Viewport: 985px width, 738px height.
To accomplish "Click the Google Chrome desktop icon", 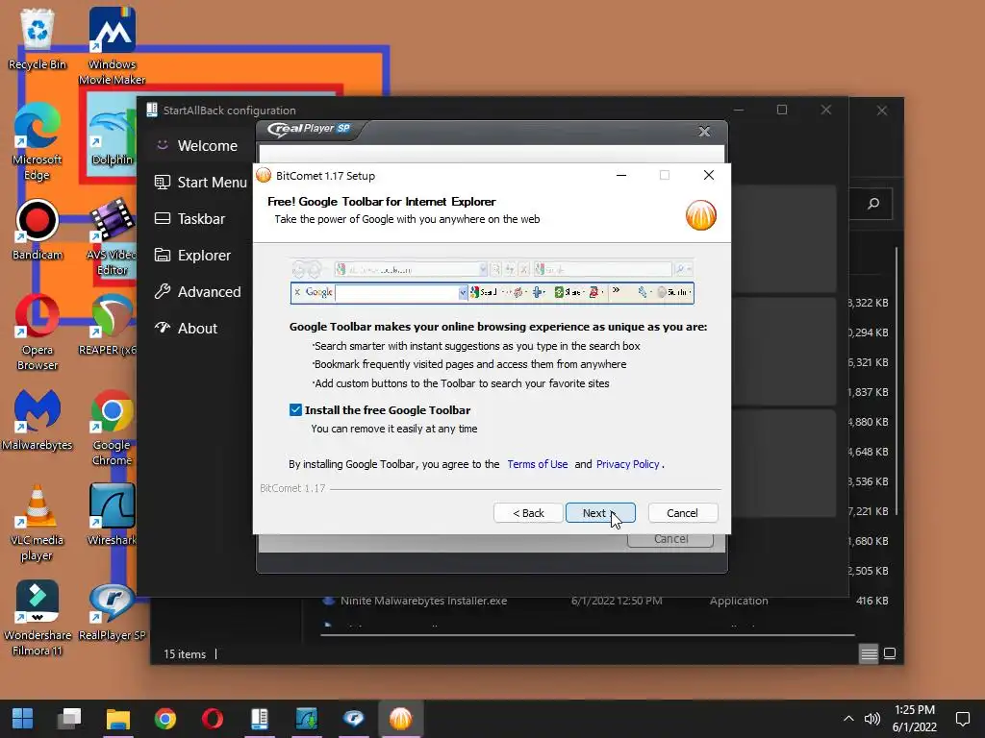I will tap(112, 428).
